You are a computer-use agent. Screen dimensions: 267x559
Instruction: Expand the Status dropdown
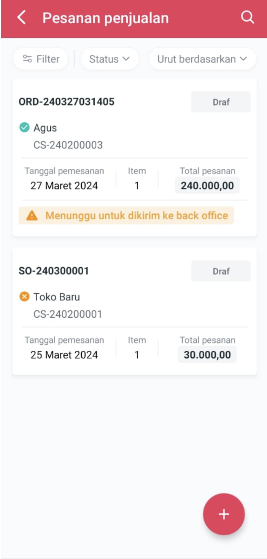pos(110,59)
